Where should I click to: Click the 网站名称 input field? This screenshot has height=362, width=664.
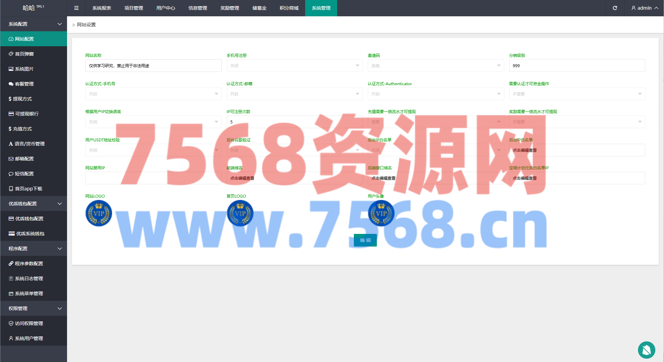(x=153, y=66)
